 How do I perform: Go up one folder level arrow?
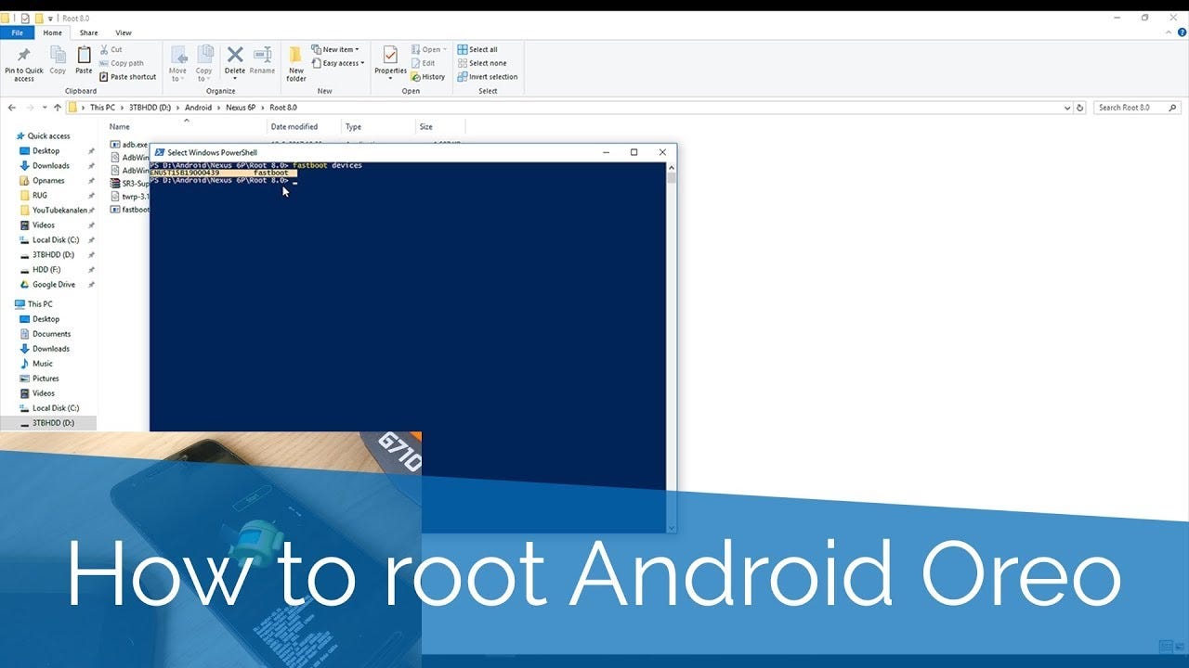[x=57, y=108]
